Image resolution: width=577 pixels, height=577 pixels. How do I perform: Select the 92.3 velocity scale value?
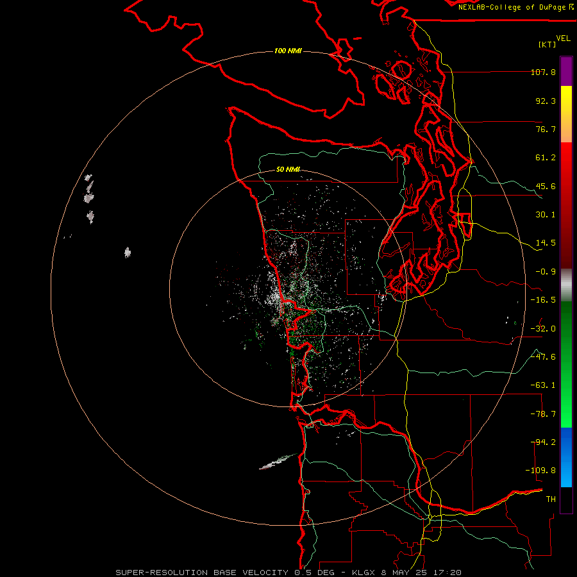(546, 101)
